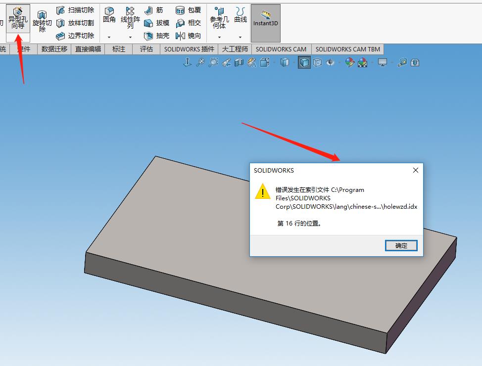This screenshot has height=366, width=482.
Task: Expand the 圆角 fillet dropdown arrow
Action: tap(109, 37)
